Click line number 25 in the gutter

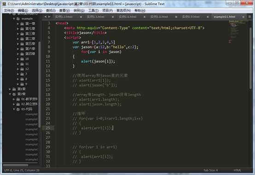(48, 128)
